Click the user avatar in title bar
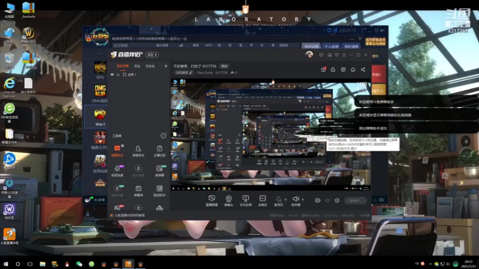Image resolution: width=479 pixels, height=269 pixels. click(309, 55)
